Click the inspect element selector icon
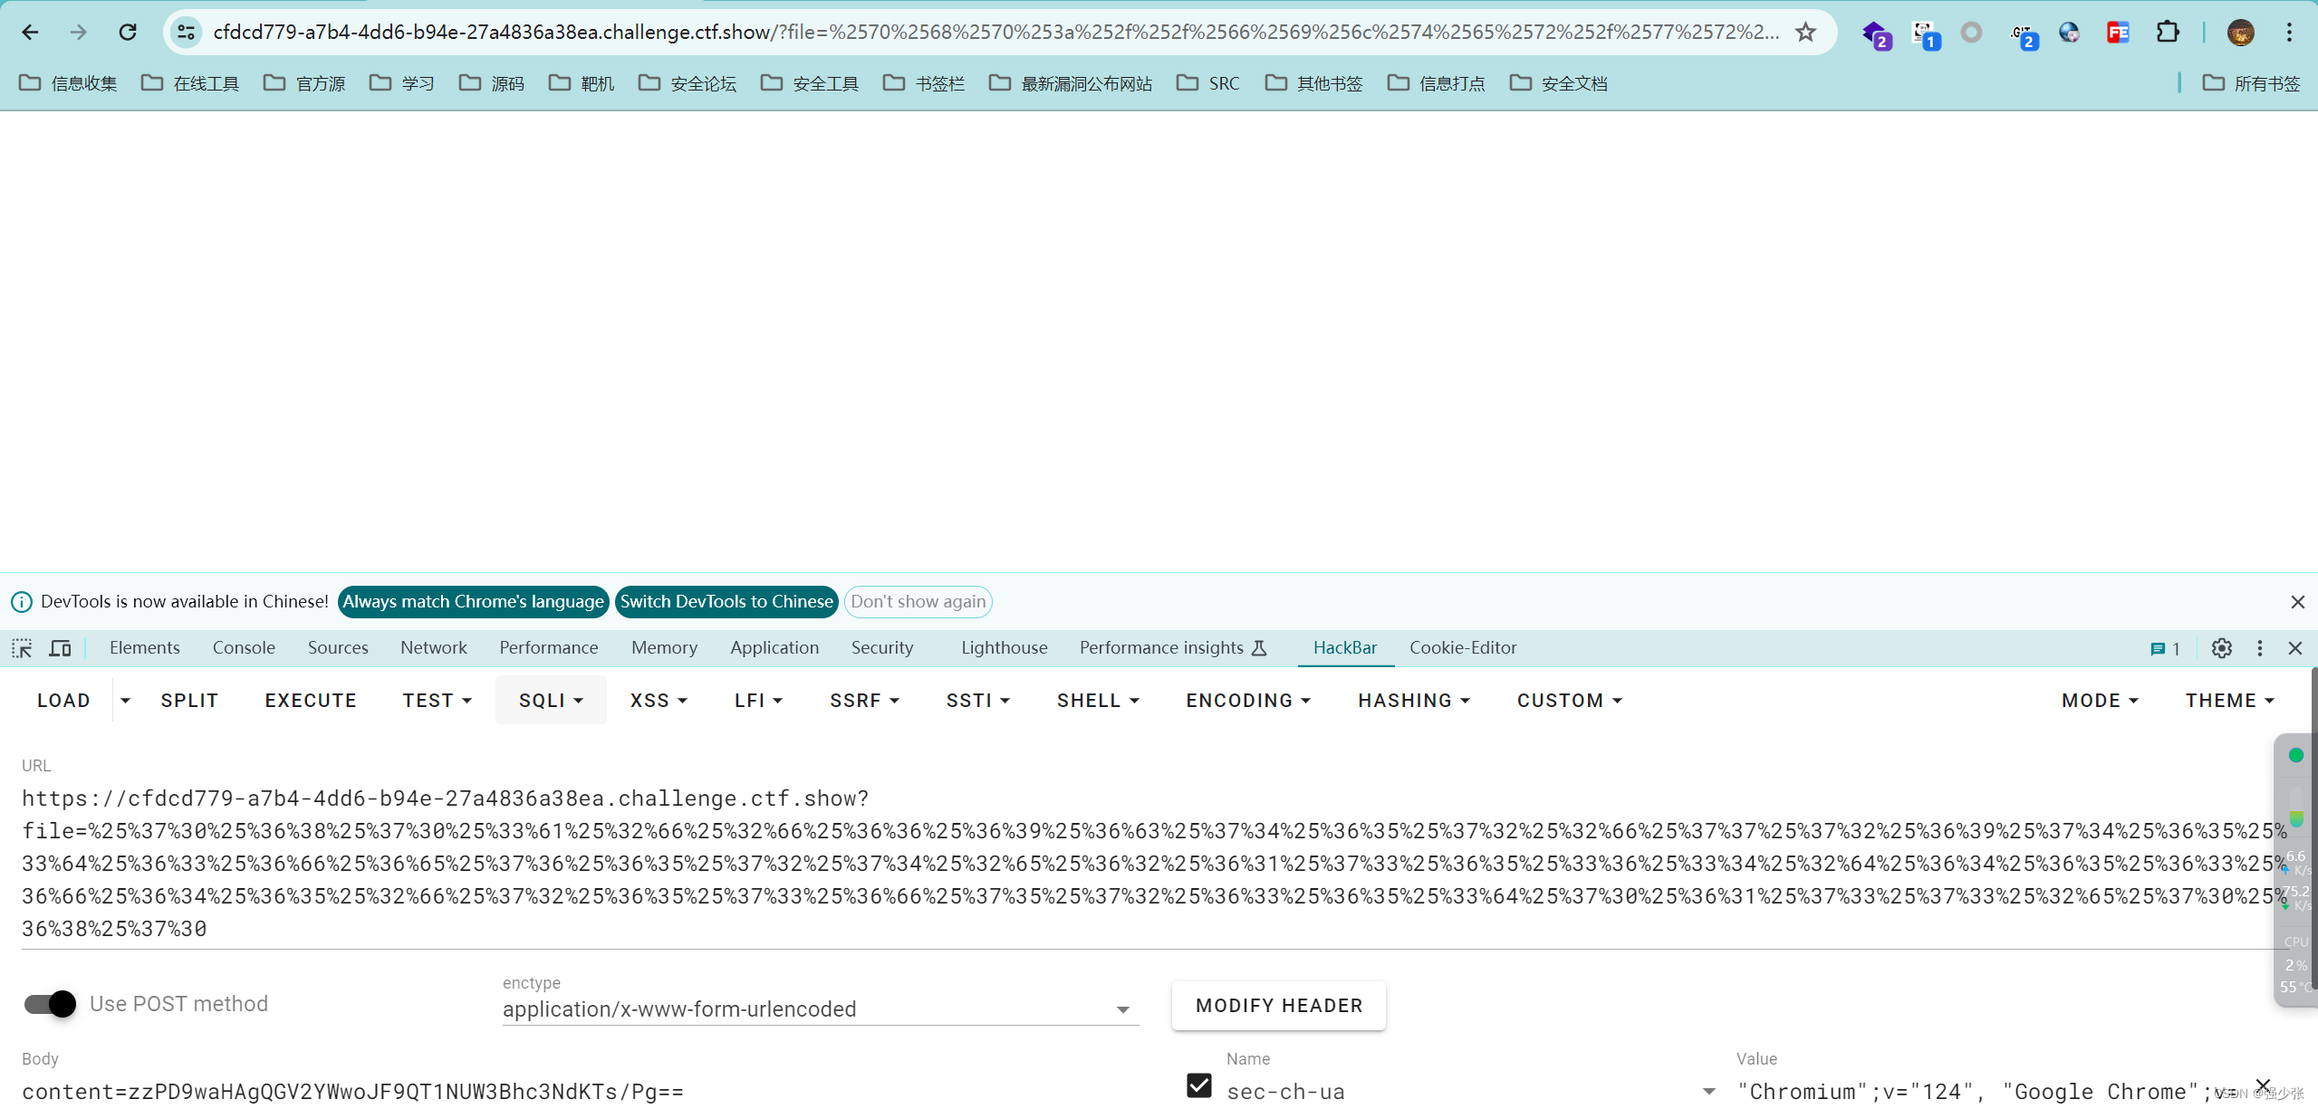 click(x=22, y=648)
